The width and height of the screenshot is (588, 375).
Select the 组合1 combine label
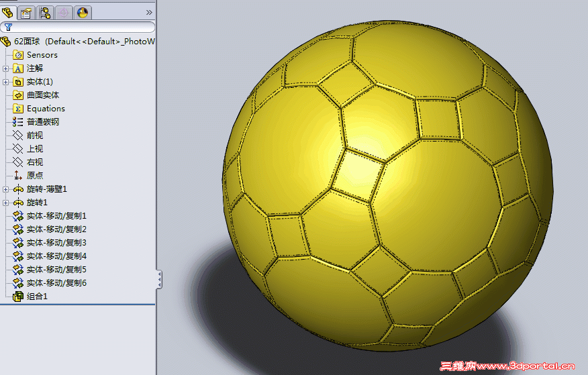[37, 297]
